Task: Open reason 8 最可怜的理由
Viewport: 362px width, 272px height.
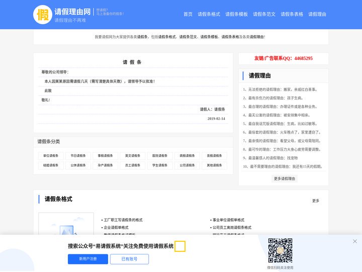Action: (x=282, y=150)
